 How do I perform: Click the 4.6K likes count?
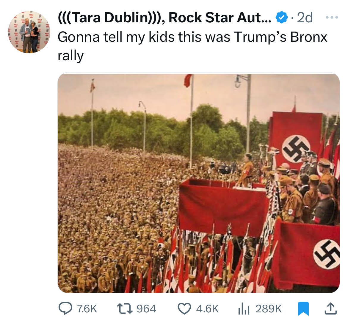point(207,309)
